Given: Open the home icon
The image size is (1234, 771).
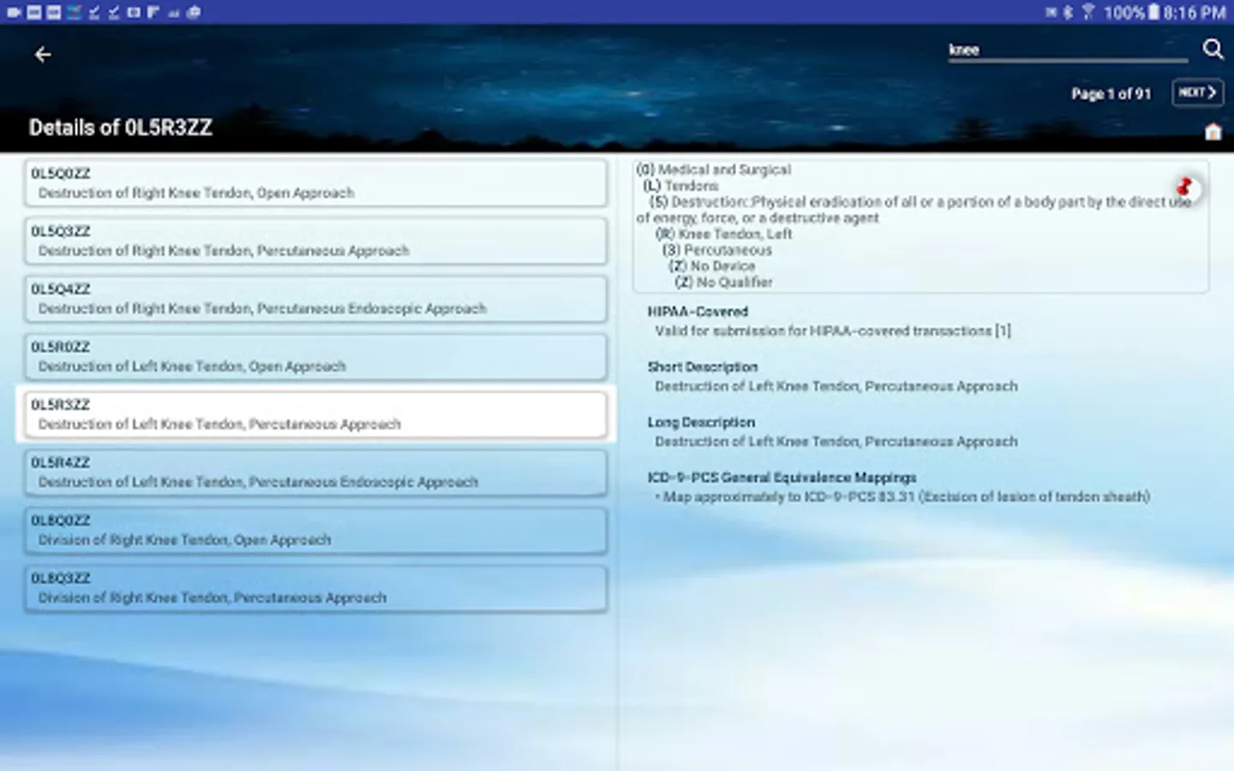Looking at the screenshot, I should coord(1213,132).
